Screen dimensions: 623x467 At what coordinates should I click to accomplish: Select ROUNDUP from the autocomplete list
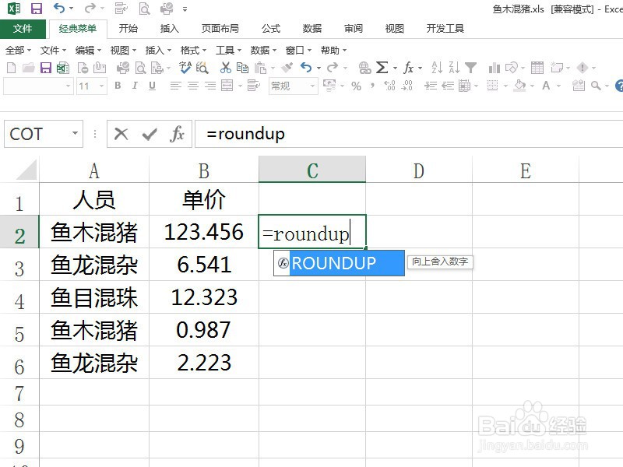point(335,263)
